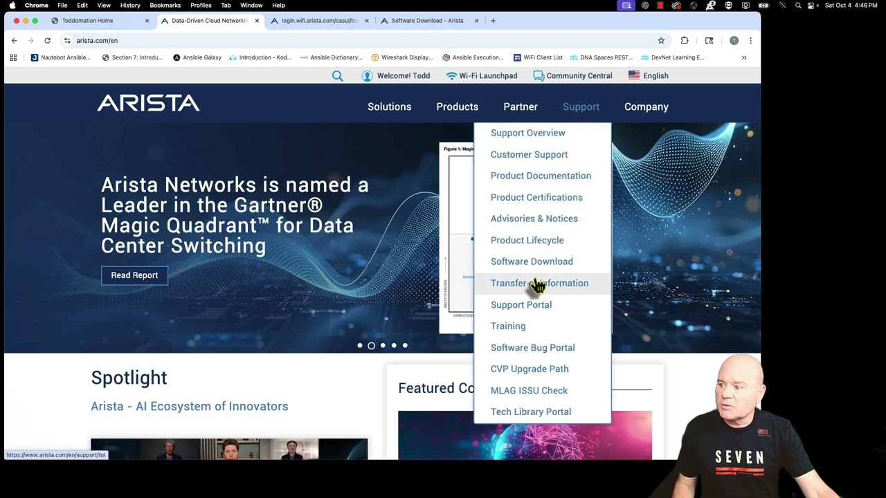Screen dimensions: 886x498
Task: Open MLAG ISSU Check entry
Action: pyautogui.click(x=529, y=390)
